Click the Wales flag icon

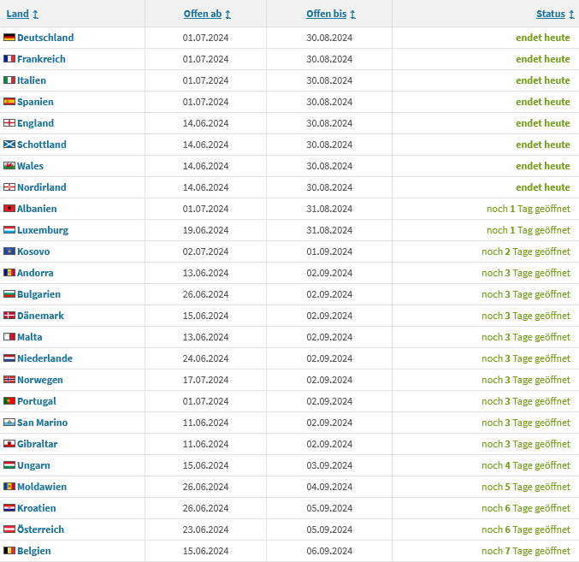(x=9, y=166)
